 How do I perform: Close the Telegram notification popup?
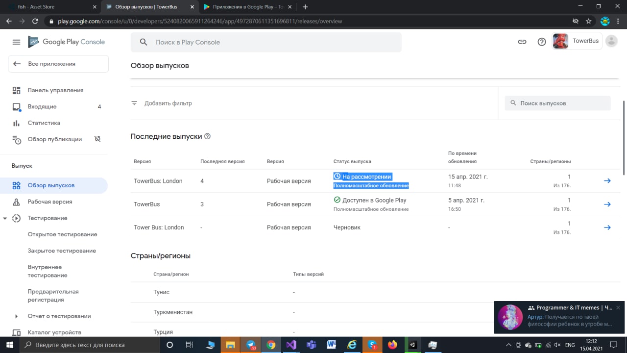click(x=618, y=307)
